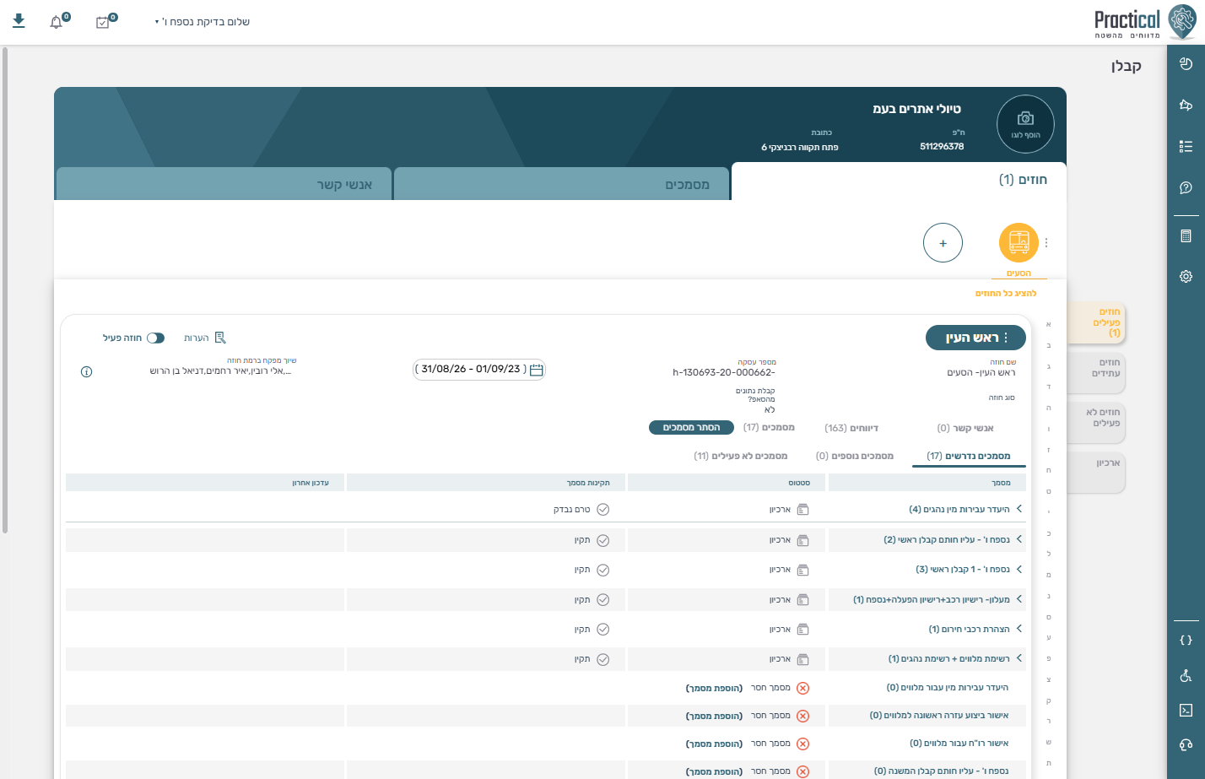Open the calculator icon in sidebar
1205x779 pixels.
[x=1186, y=235]
